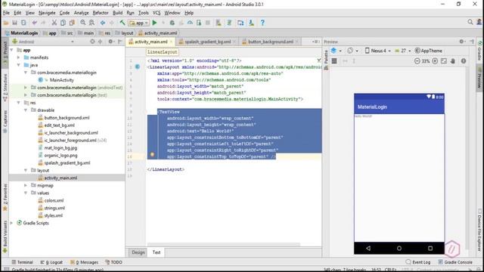Open the Terminal tool window
This screenshot has width=484, height=272.
pyautogui.click(x=22, y=262)
